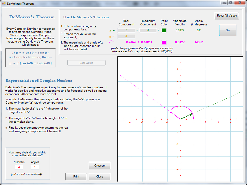Click the Numbers digits field
247x185 pixels.
click(19, 167)
